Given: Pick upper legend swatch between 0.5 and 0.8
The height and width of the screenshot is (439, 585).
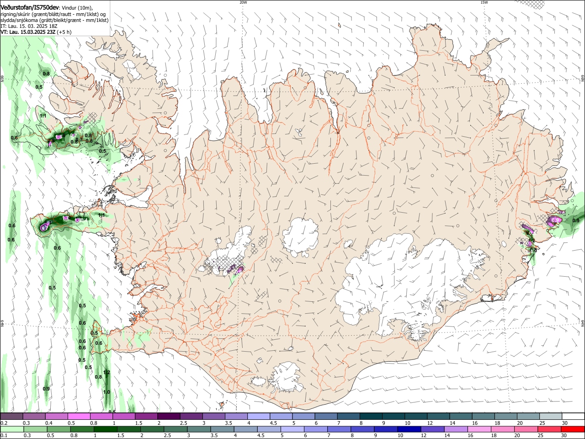Looking at the screenshot, I should tap(79, 417).
